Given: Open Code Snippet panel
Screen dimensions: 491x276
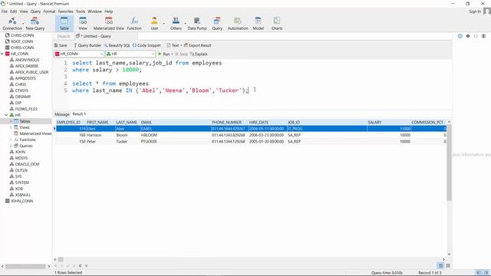Looking at the screenshot, I should 147,45.
